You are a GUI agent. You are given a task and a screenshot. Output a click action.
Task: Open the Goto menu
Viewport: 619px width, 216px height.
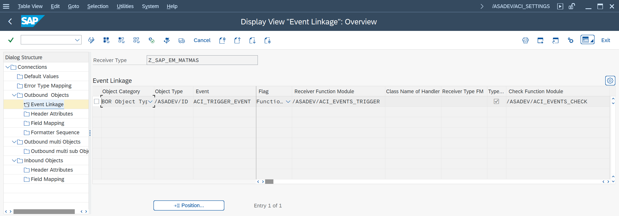click(73, 6)
